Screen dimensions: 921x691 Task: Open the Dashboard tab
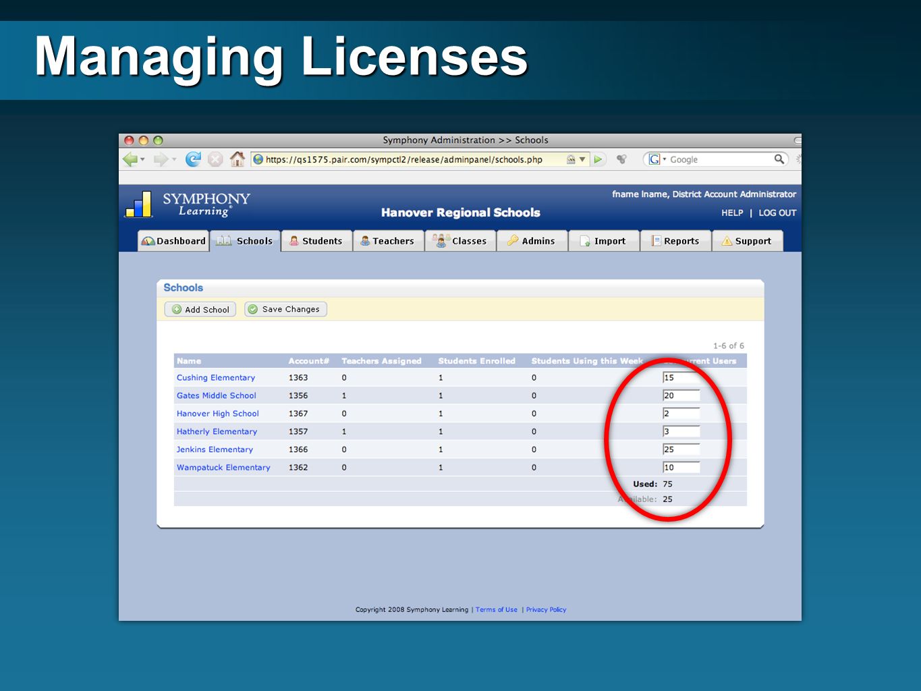pos(173,241)
